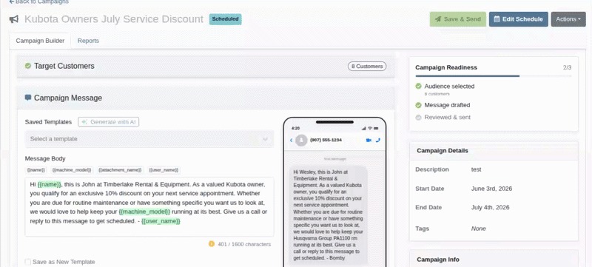Click the phone preview back chevron
The image size is (592, 267).
[291, 141]
